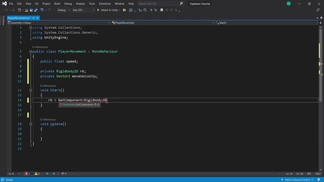Open the user account avatar
The image size is (324, 182).
click(x=289, y=4)
